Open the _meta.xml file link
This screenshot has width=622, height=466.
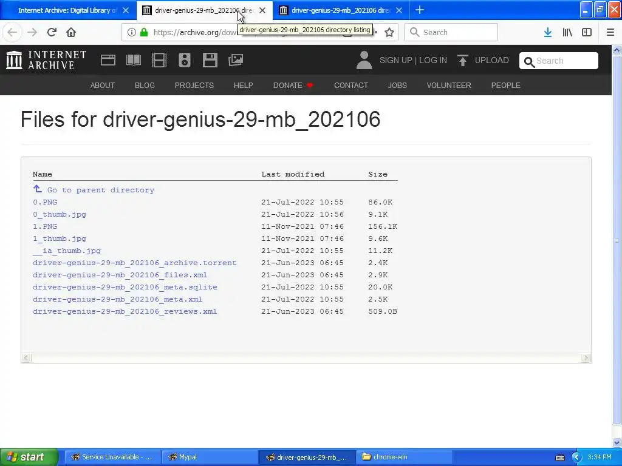coord(118,299)
